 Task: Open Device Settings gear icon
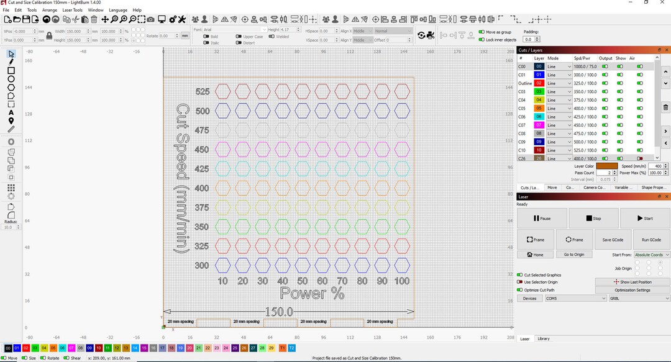(173, 19)
